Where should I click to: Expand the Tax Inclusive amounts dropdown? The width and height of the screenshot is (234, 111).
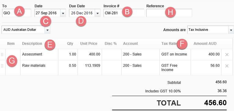pos(231,30)
